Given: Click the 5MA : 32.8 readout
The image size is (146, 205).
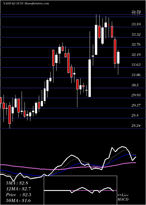Looking at the screenshot, I should [x=17, y=183].
